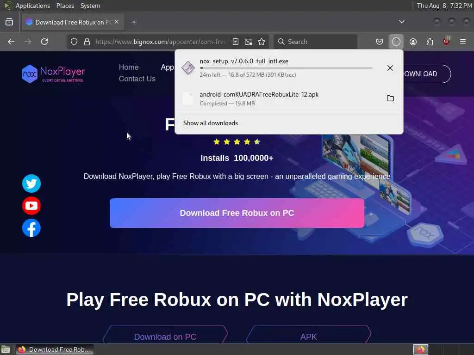Click the star rating row
This screenshot has height=355, width=474.
tap(237, 142)
